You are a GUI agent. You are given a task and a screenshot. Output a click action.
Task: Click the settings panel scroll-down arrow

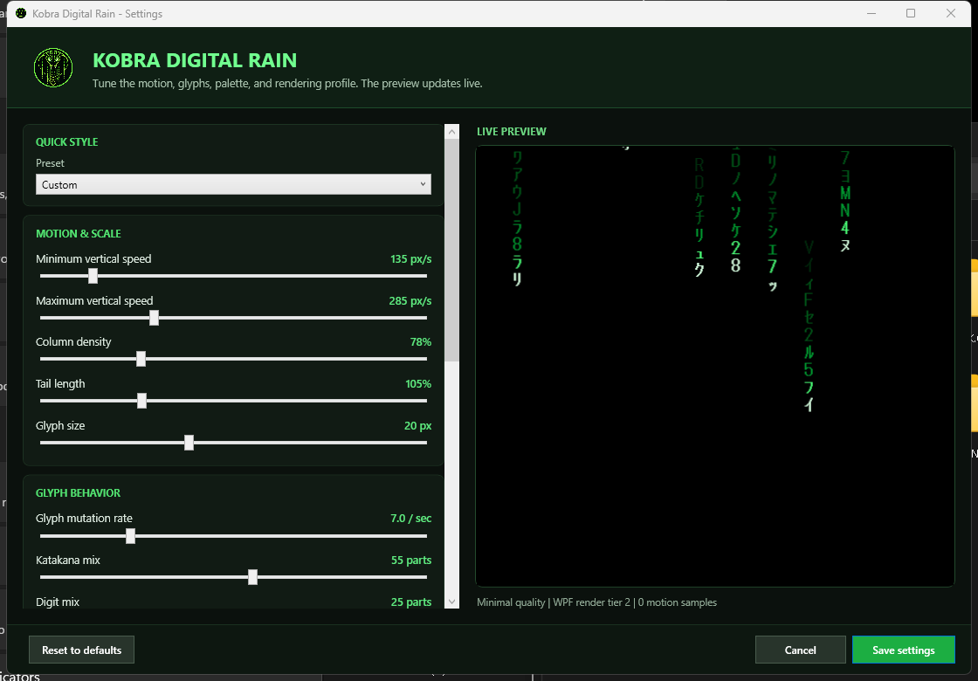point(452,602)
